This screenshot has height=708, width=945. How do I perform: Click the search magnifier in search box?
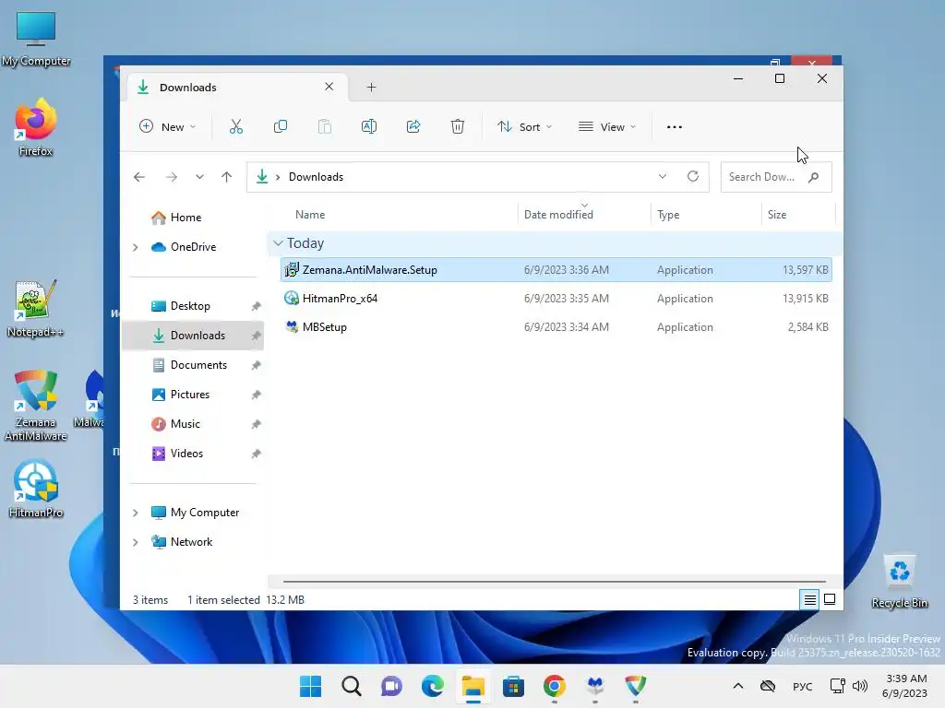[814, 177]
